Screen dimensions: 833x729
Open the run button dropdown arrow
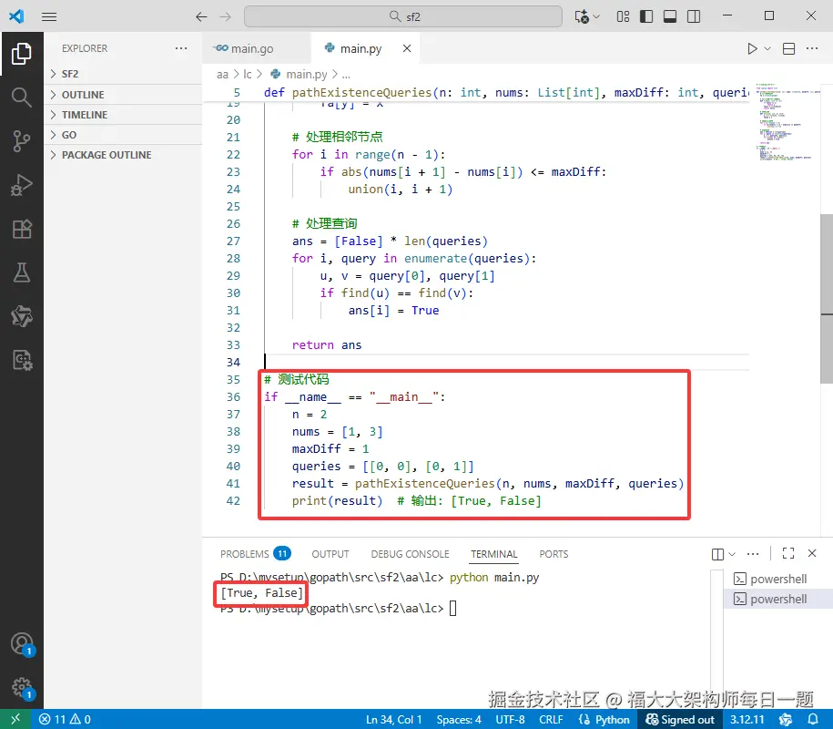767,49
